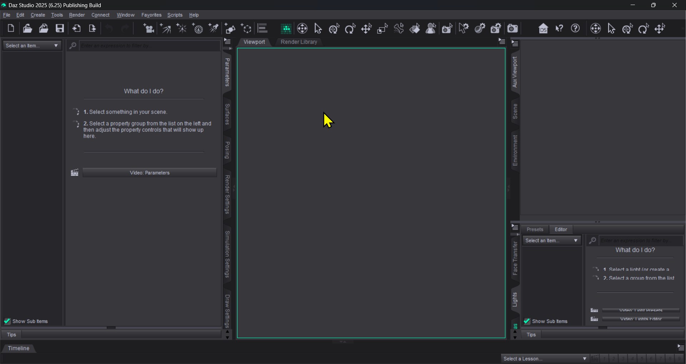The width and height of the screenshot is (686, 364).
Task: Click the Video: Parameters button
Action: 149,173
